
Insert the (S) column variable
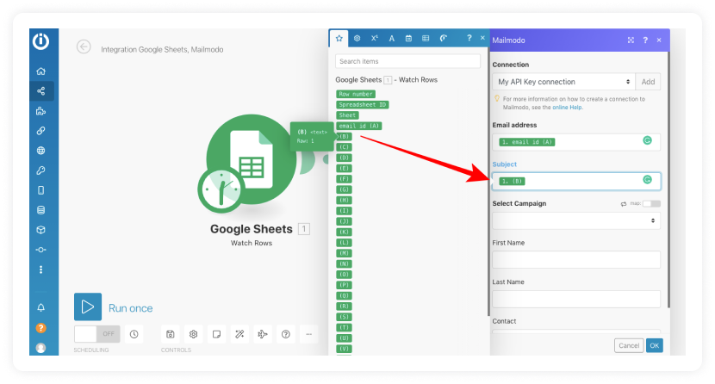[344, 317]
